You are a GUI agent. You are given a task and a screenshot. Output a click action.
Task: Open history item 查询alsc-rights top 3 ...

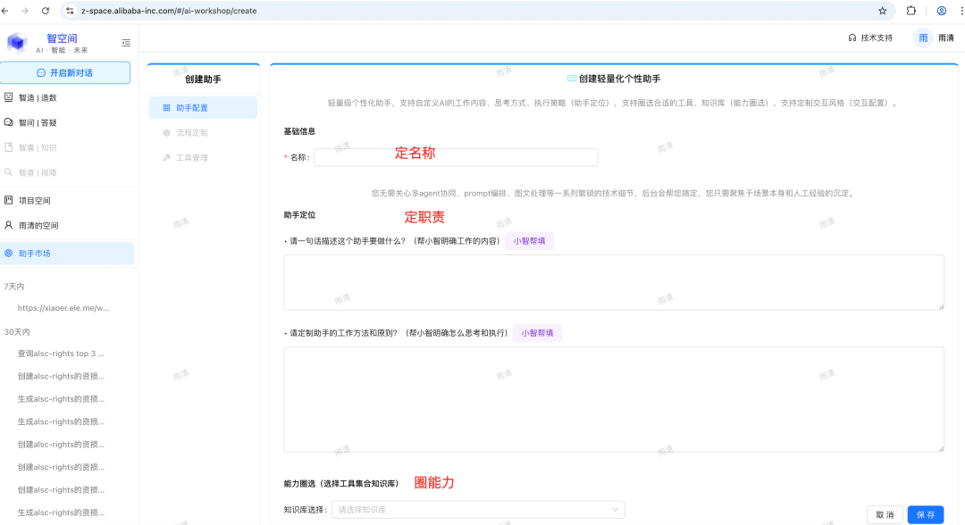(61, 354)
